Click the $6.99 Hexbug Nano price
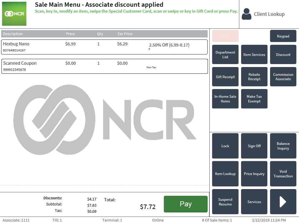The width and height of the screenshot is (299, 223). tap(70, 44)
